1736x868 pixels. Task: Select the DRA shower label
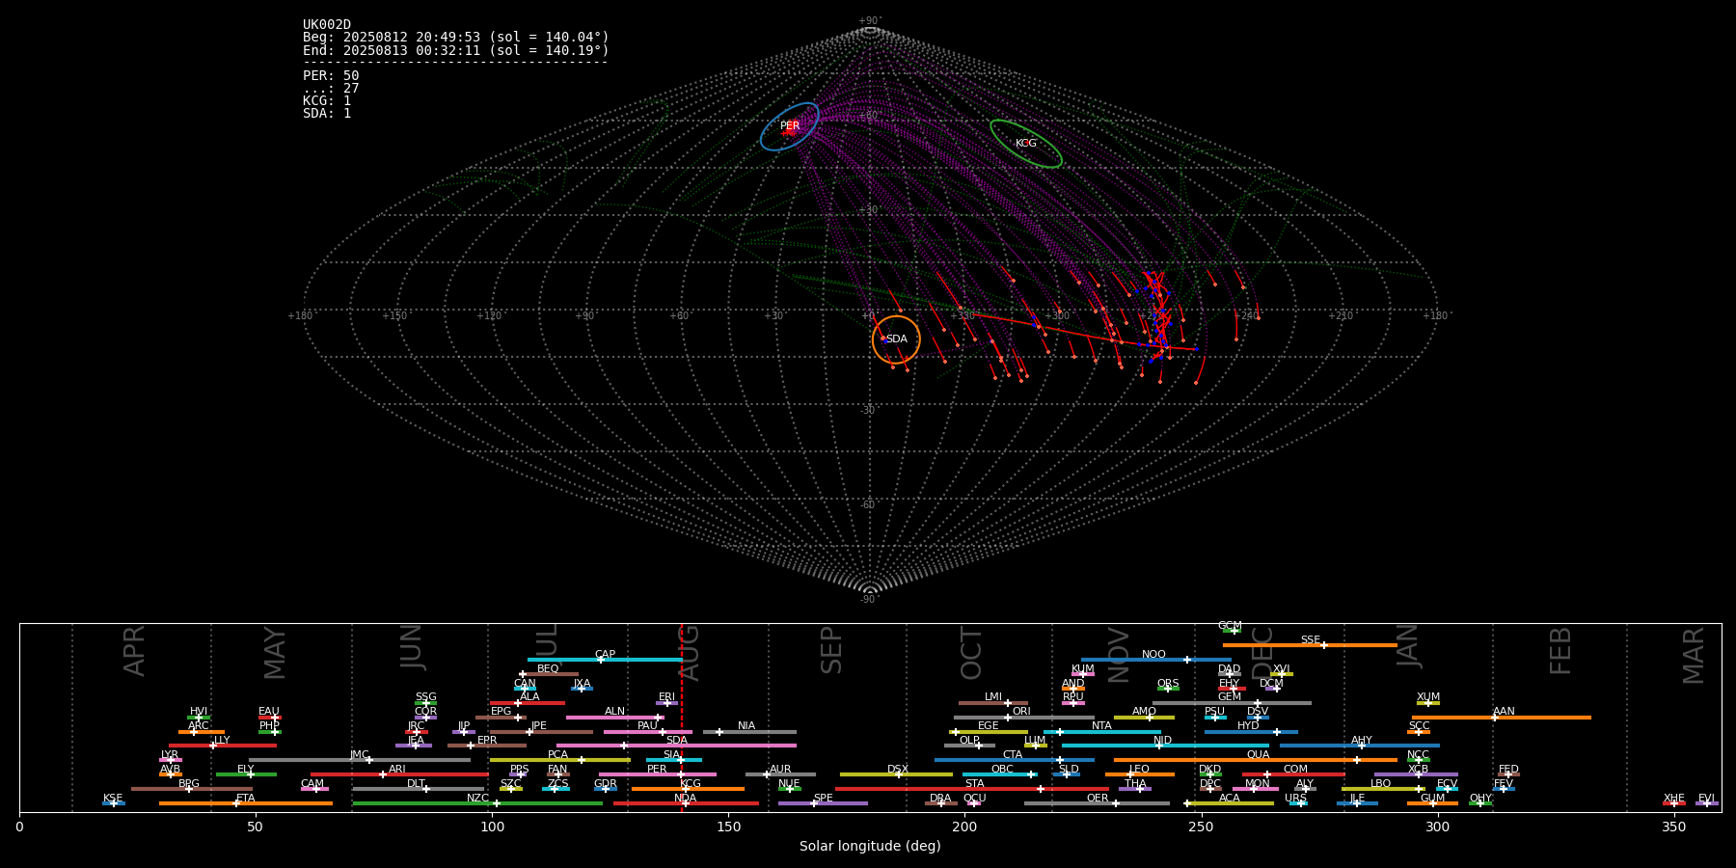pos(940,798)
